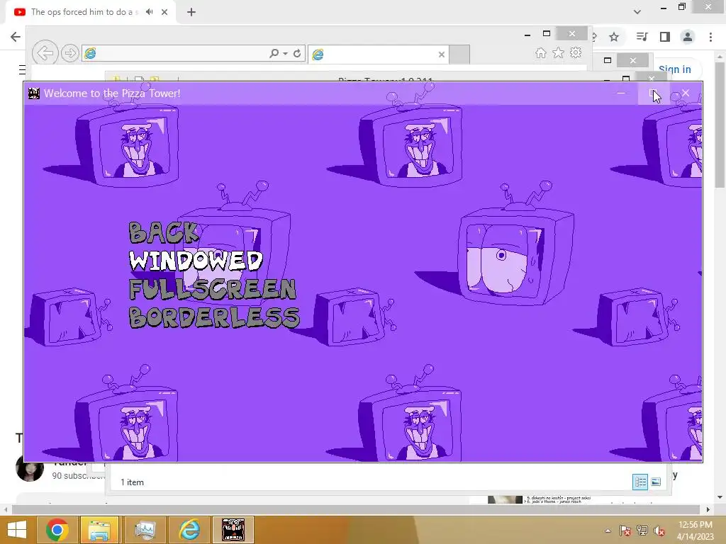Screen dimensions: 726x544
Task: Open the network tray icon
Action: click(x=642, y=531)
